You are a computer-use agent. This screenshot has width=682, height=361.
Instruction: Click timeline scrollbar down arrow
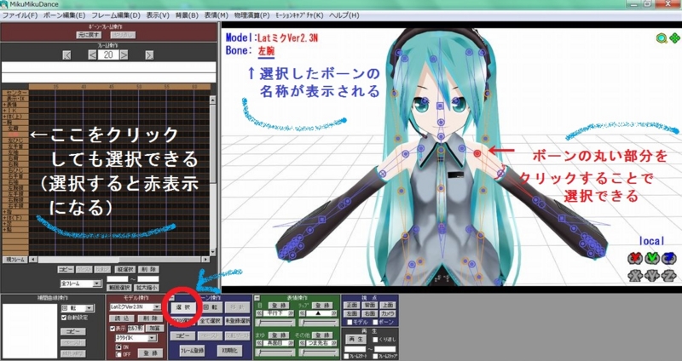(212, 252)
